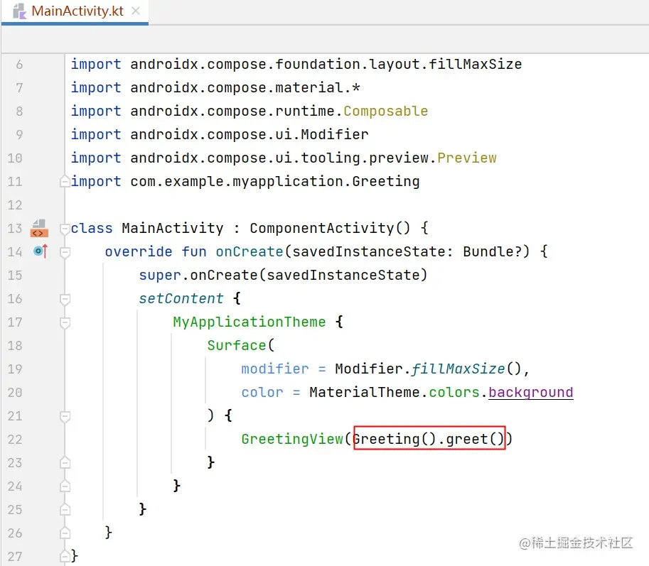
Task: Collapse the onCreate function fold on line 14
Action: 65,251
